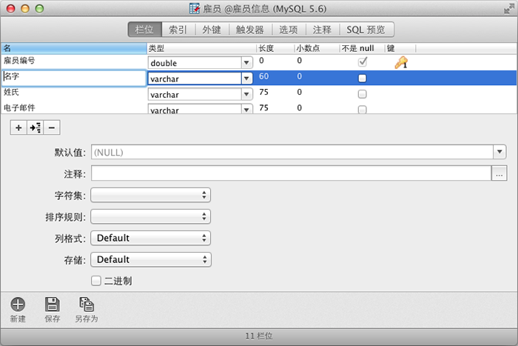Select the 姓氏 field name cell
The image size is (518, 346).
pos(74,93)
